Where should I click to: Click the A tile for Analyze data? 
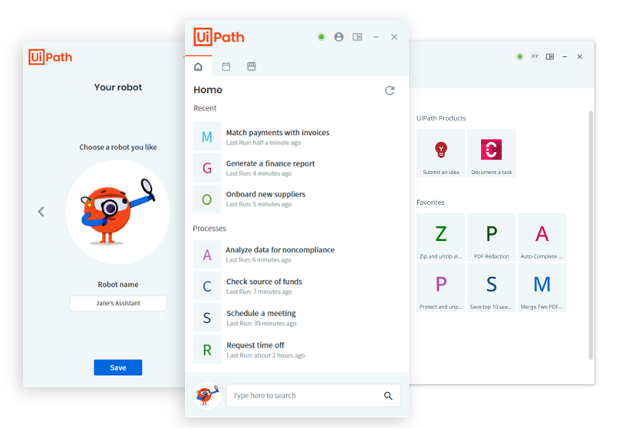tap(207, 255)
